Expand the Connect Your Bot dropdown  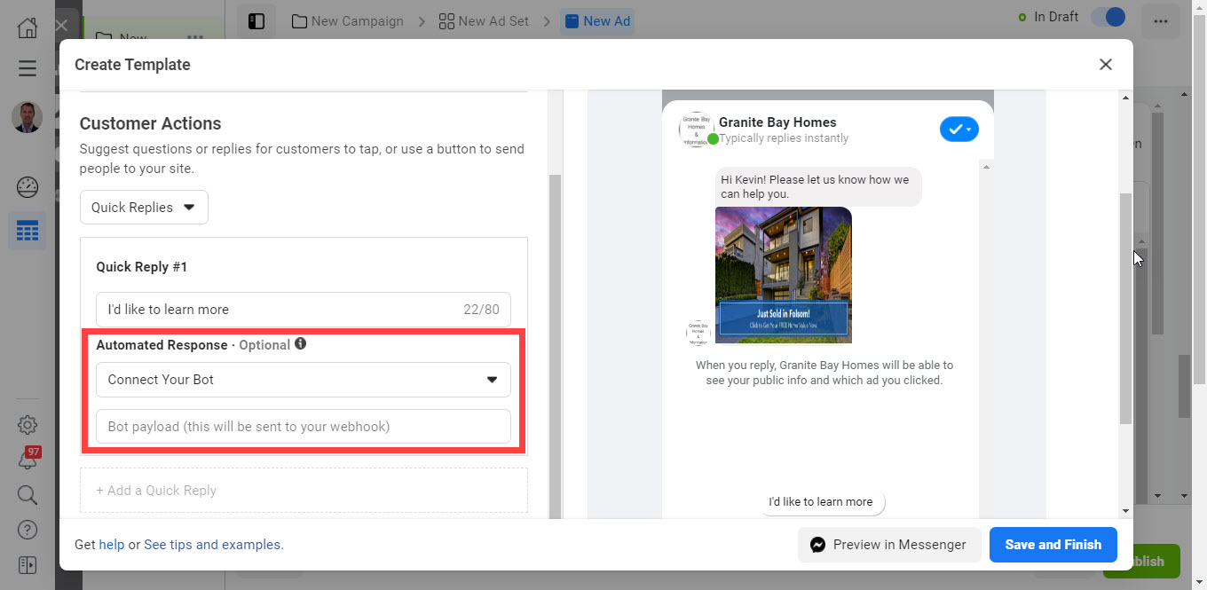click(303, 380)
